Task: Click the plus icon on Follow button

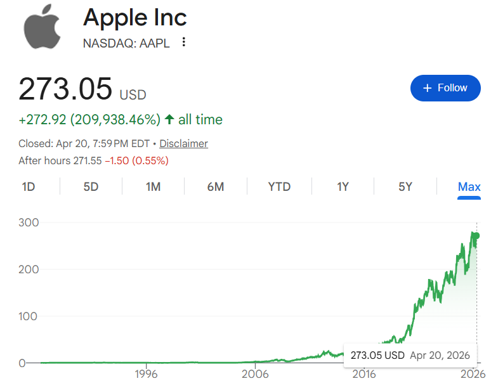Action: click(x=427, y=88)
